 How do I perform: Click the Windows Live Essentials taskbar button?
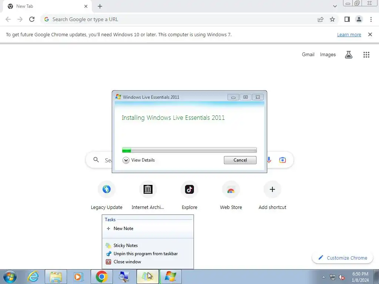(x=170, y=277)
